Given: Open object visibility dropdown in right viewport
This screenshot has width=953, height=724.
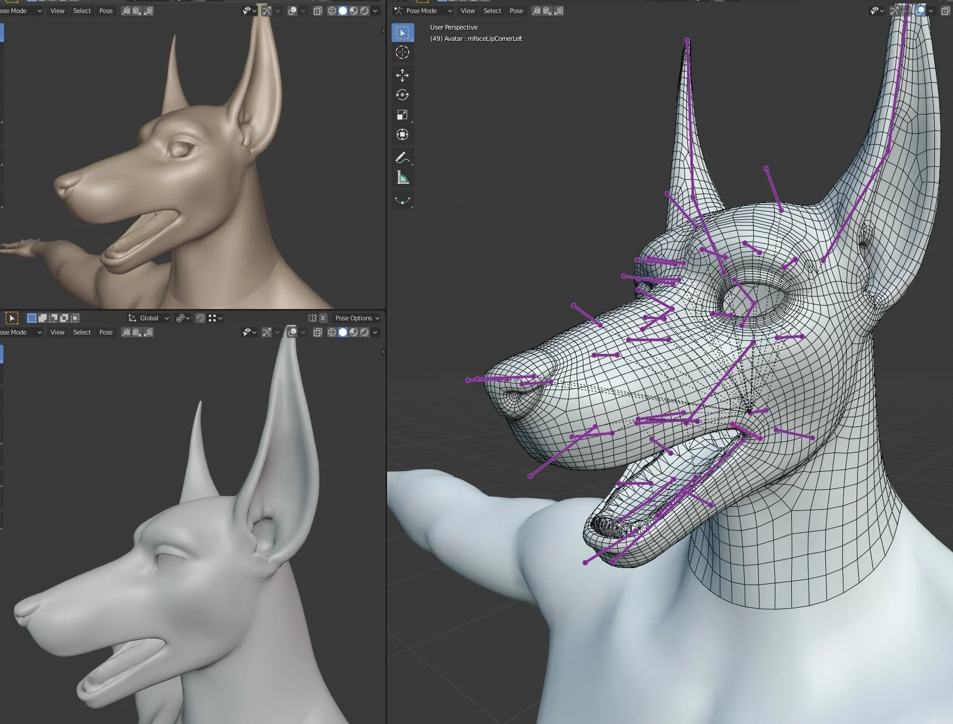Looking at the screenshot, I should click(x=878, y=11).
